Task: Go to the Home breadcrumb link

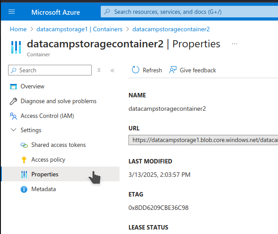Action: (x=18, y=29)
